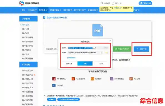The image size is (165, 106).
Task: Open PDF页面编辑 in the sidebar
Action: [27, 59]
